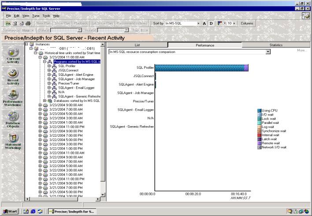Click the Lock wait legend swatch
This screenshot has height=216, width=312.
click(x=259, y=119)
